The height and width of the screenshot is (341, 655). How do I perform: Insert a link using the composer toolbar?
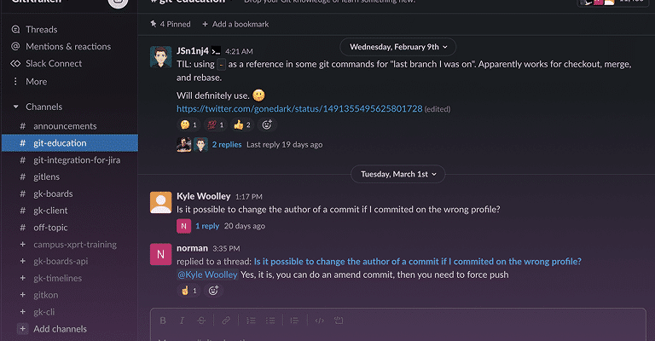[226, 321]
